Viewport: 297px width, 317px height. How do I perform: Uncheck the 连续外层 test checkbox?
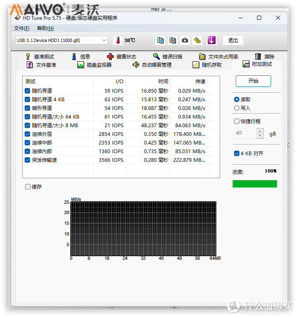(x=28, y=134)
